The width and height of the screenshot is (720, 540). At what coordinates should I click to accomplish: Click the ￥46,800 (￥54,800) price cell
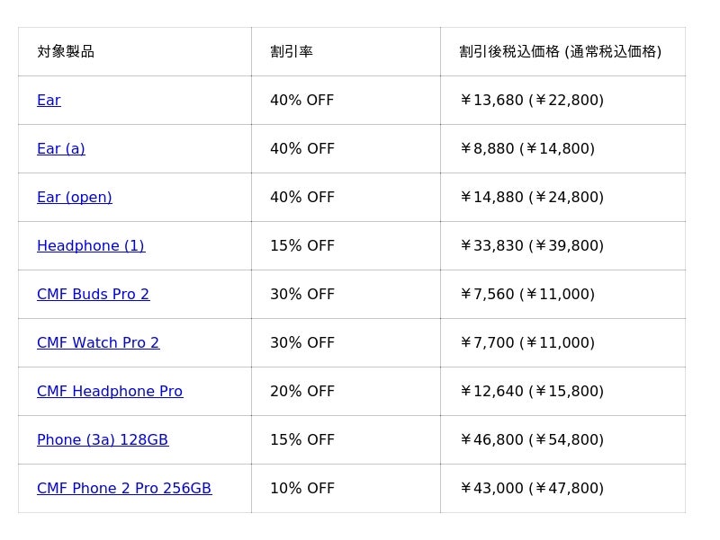[531, 440]
